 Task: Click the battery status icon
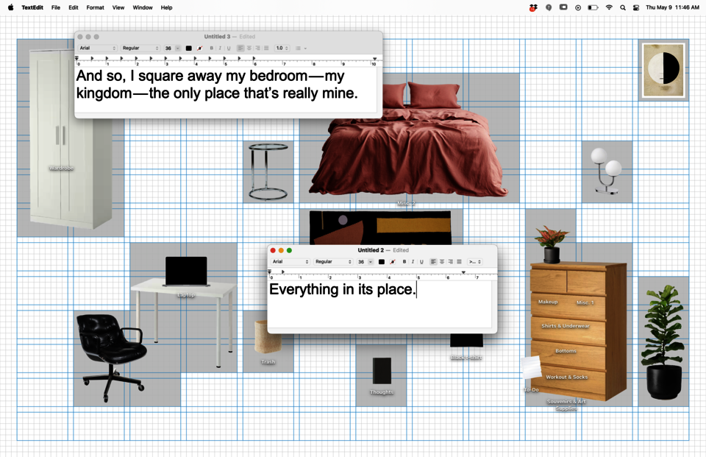[593, 7]
